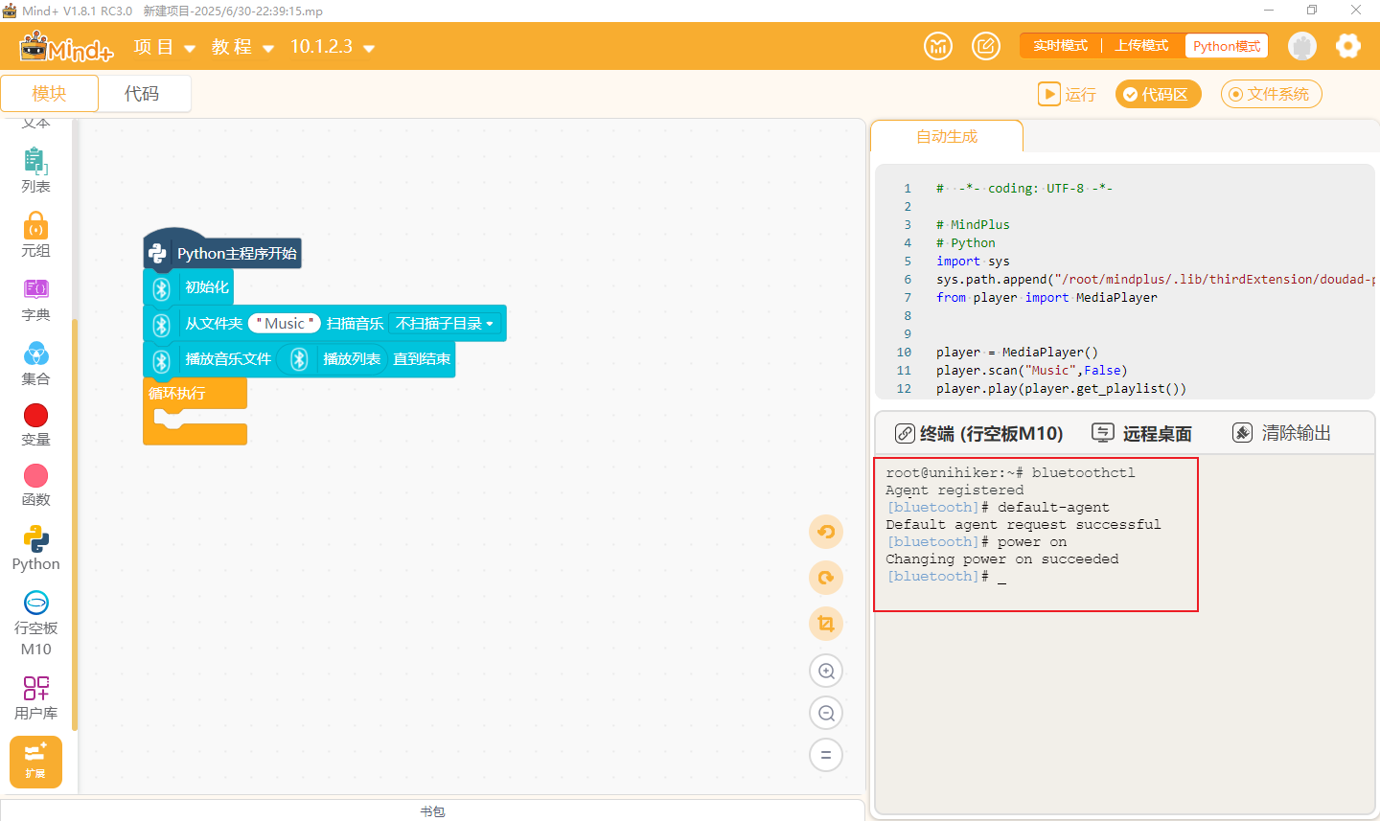Viewport: 1380px width, 821px height.
Task: Open the 教程 (Tutorial) dropdown menu
Action: pos(243,47)
